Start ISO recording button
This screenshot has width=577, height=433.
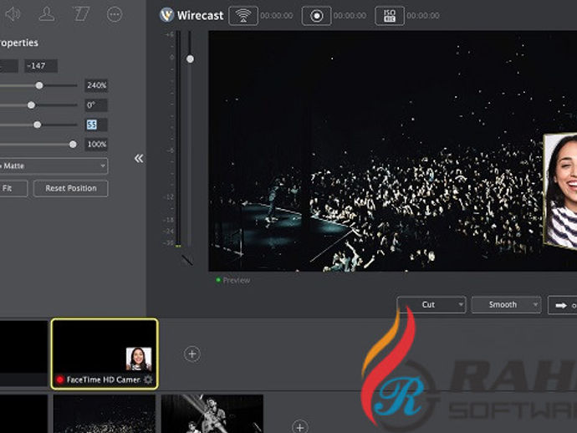click(x=390, y=16)
